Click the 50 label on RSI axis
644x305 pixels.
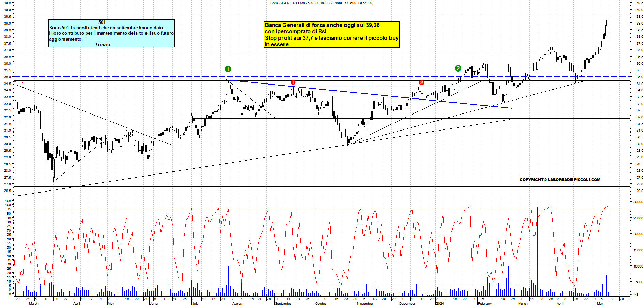click(x=10, y=247)
